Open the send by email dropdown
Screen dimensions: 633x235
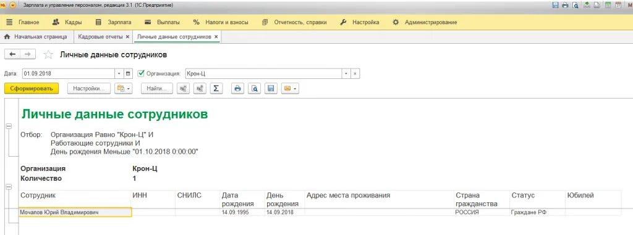[290, 88]
